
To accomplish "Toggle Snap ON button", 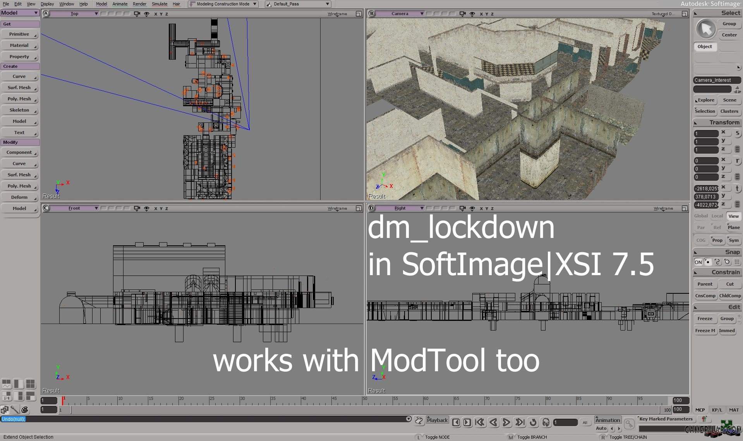I will (698, 262).
